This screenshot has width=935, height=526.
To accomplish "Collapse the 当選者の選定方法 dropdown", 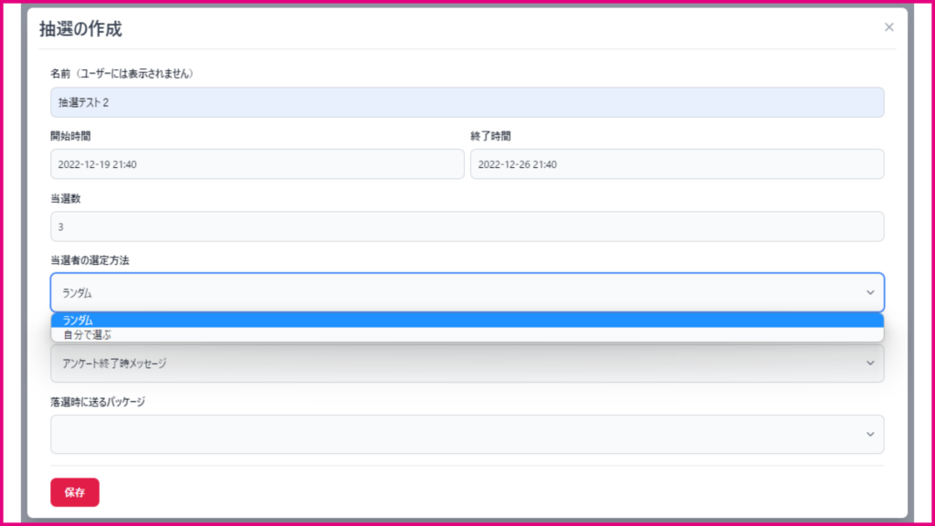I will pos(467,293).
